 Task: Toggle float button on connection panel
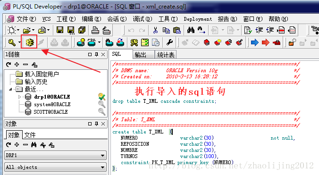pos(90,54)
